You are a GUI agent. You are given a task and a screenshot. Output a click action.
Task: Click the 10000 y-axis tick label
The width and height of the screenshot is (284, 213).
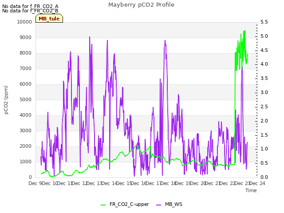[24, 22]
